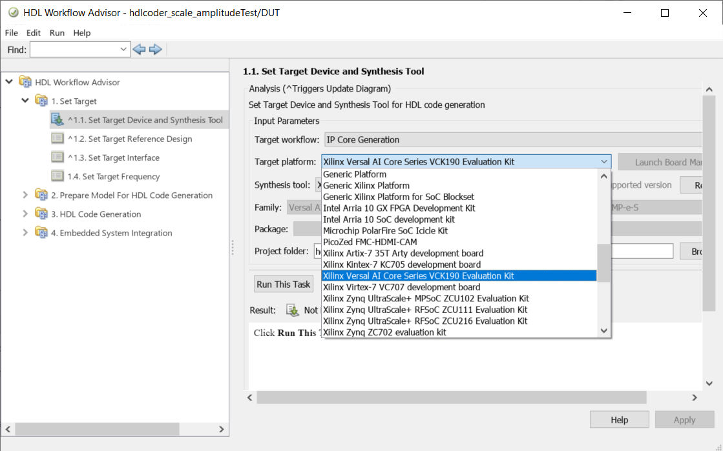This screenshot has width=723, height=451.
Task: Click the back arrow next to Find
Action: click(x=139, y=50)
